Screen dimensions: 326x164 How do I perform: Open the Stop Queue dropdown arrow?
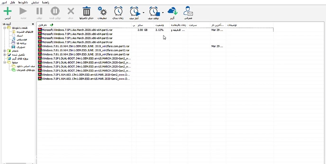pos(163,13)
